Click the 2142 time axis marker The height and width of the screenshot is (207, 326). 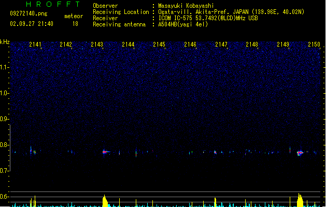[66, 45]
